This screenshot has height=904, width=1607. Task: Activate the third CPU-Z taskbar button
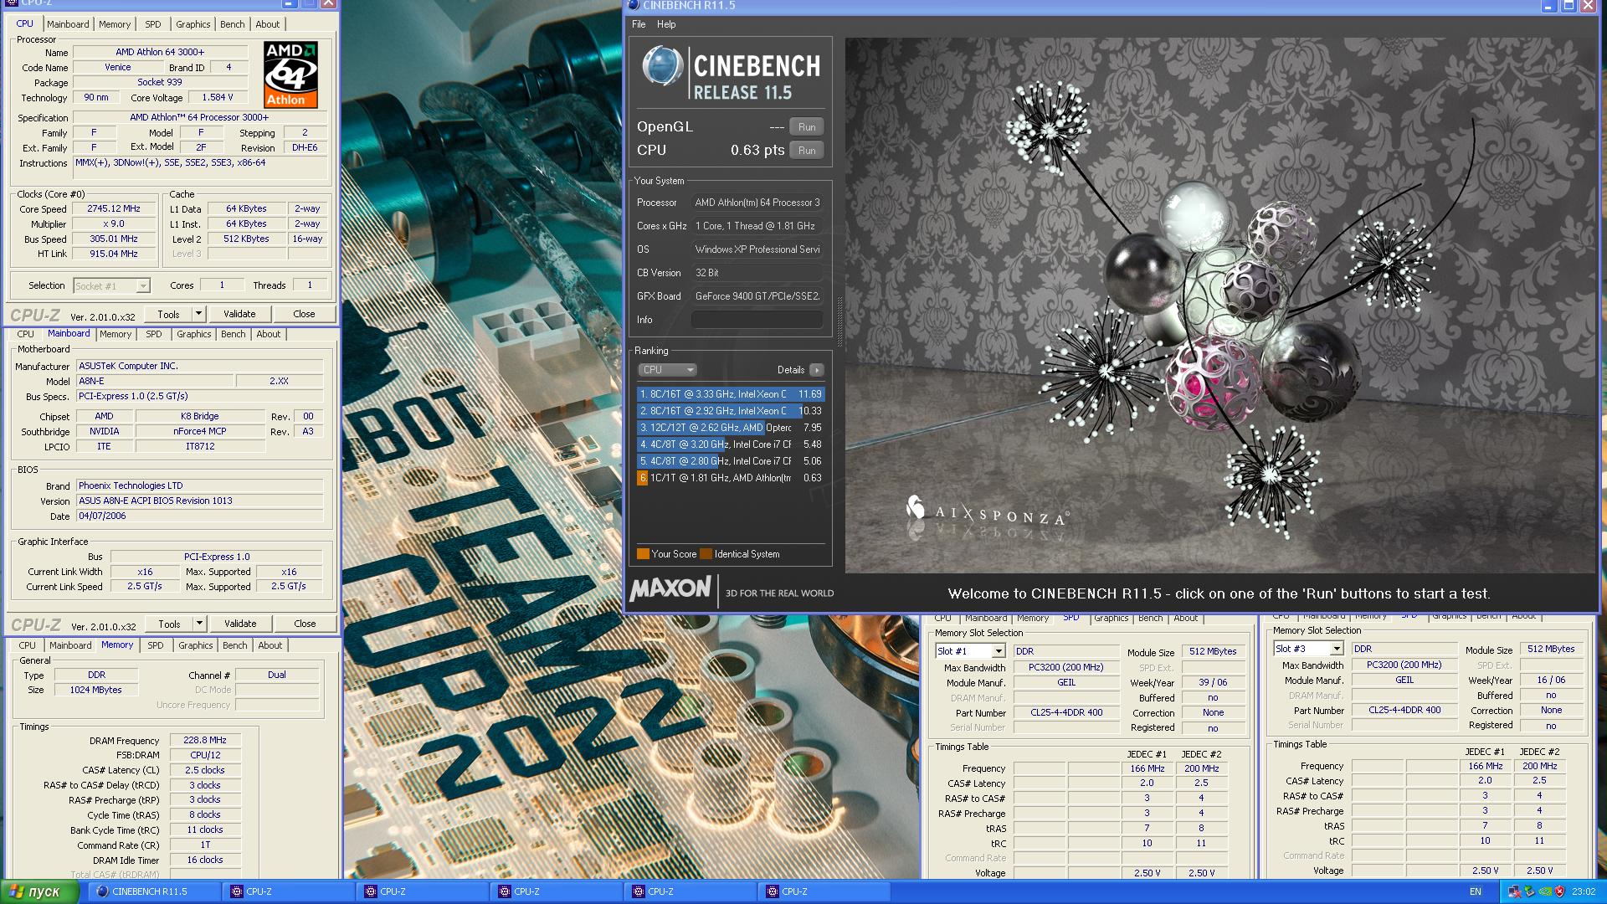[x=557, y=891]
